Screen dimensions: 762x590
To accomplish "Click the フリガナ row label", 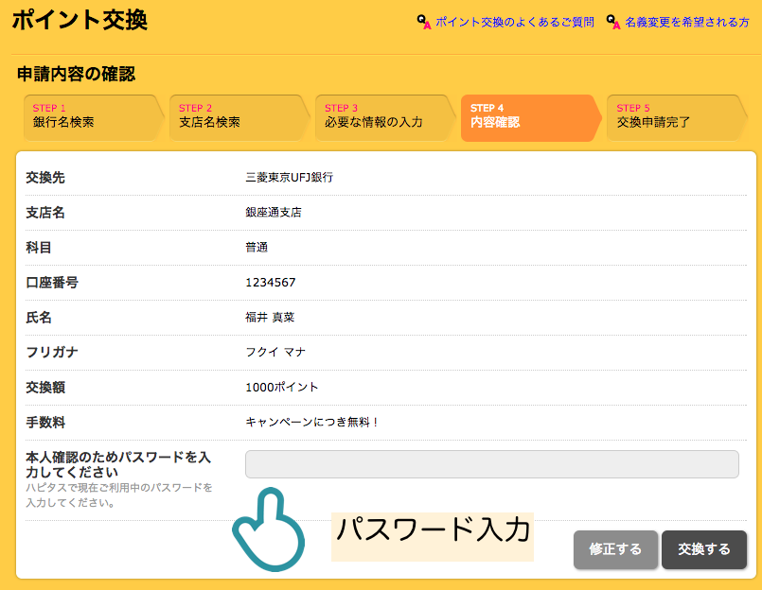I will tap(52, 352).
